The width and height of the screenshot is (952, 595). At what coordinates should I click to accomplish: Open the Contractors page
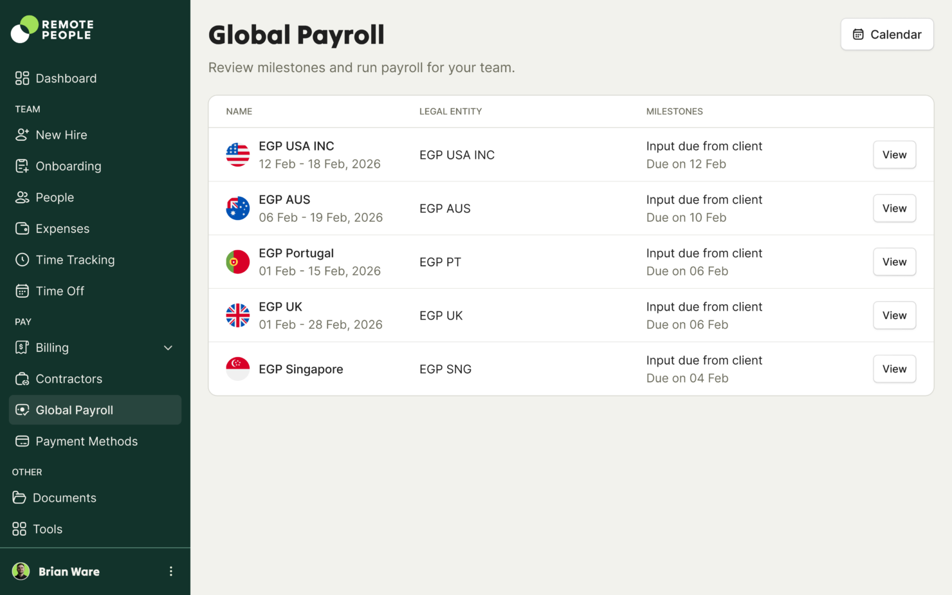pyautogui.click(x=69, y=379)
